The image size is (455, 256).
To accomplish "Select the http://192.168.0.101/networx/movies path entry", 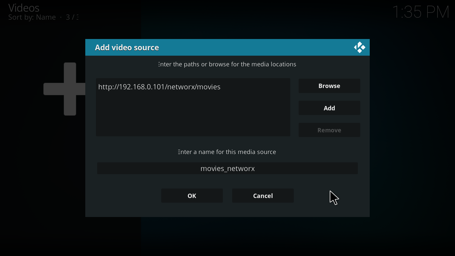I will pos(193,87).
